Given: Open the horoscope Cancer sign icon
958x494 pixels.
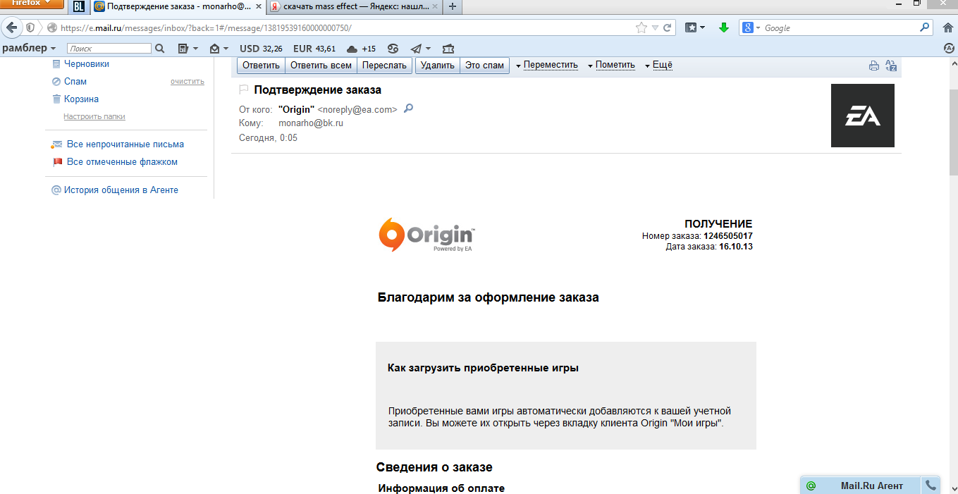Looking at the screenshot, I should [393, 49].
